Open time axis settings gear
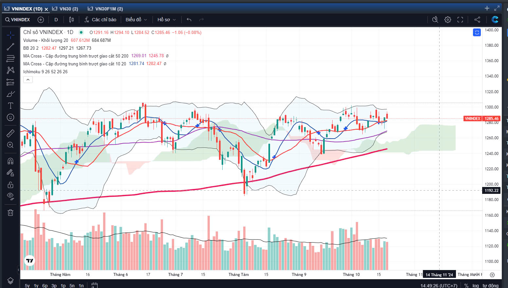Image resolution: width=508 pixels, height=288 pixels. click(x=492, y=275)
